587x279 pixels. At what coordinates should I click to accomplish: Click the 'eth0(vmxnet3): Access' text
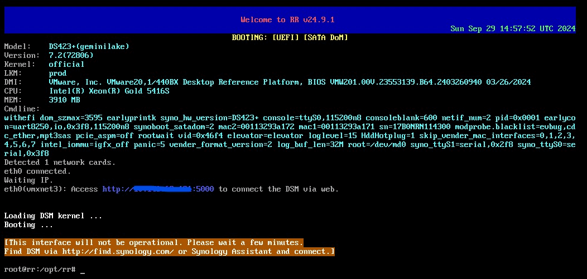coord(51,189)
